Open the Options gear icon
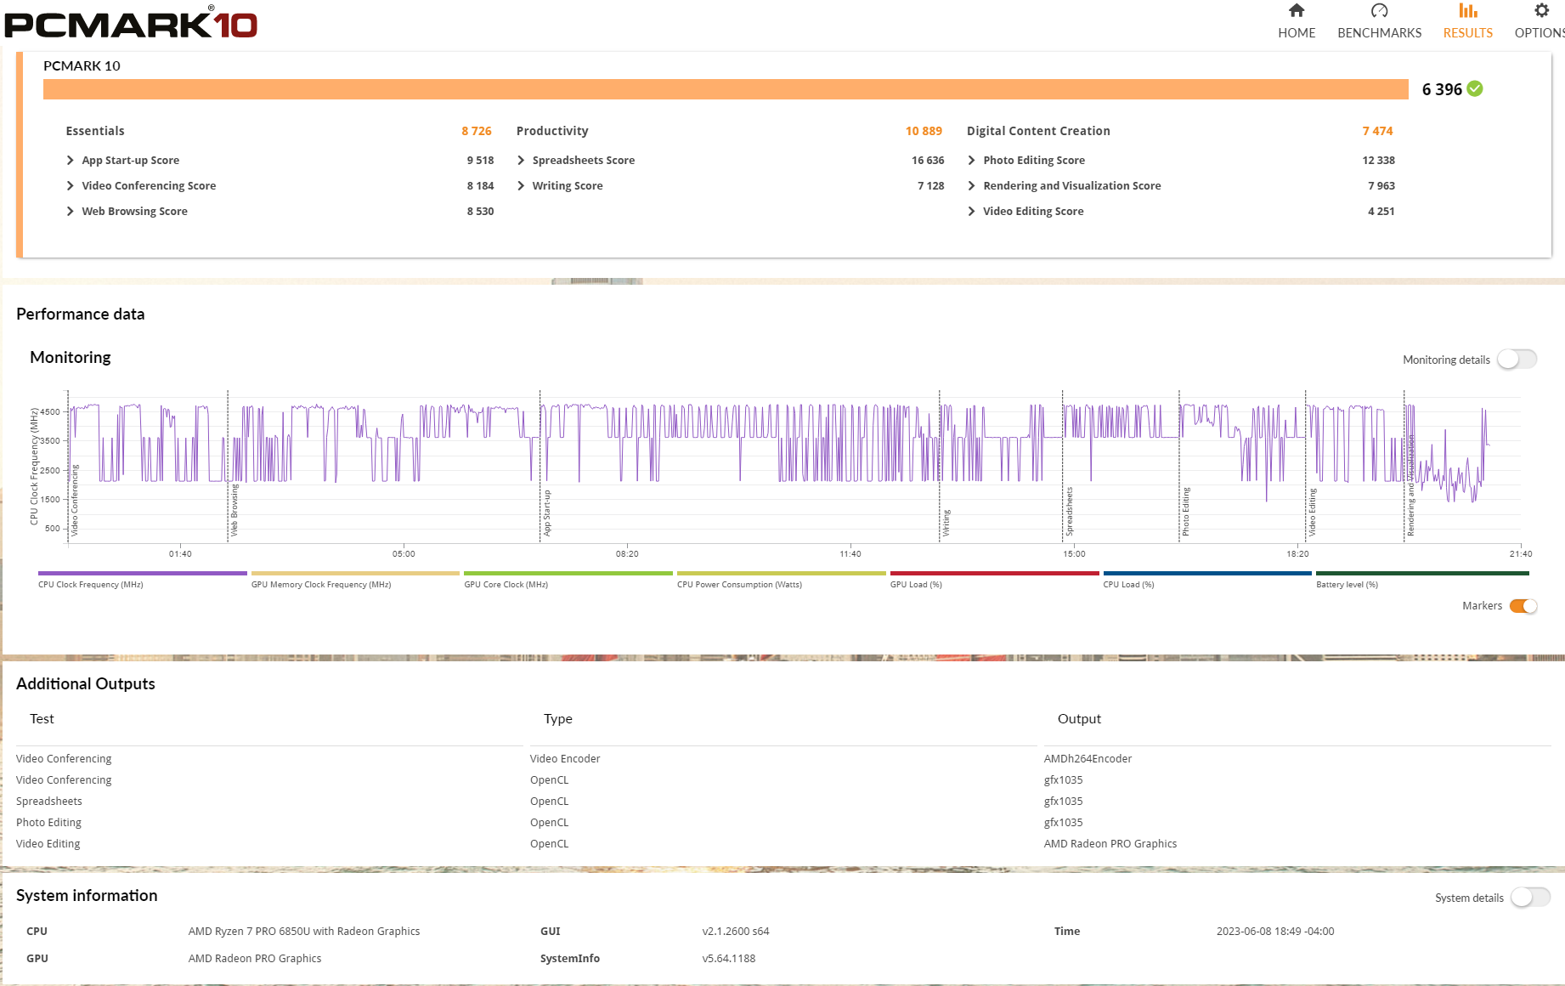1565x986 pixels. tap(1541, 11)
